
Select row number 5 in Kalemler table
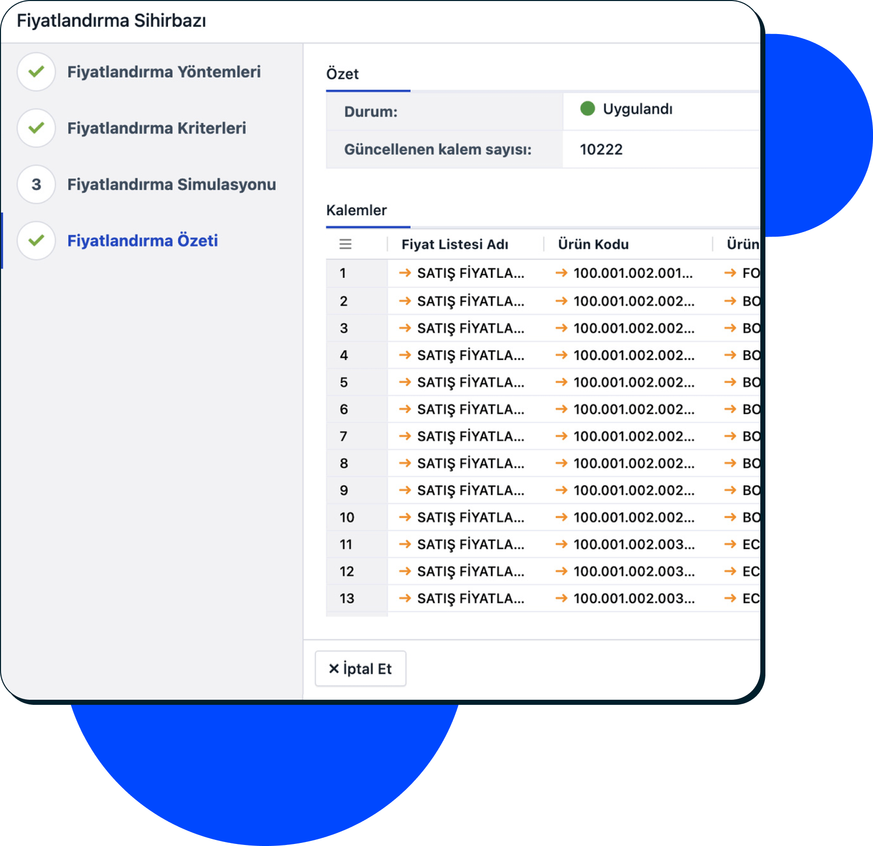point(344,382)
